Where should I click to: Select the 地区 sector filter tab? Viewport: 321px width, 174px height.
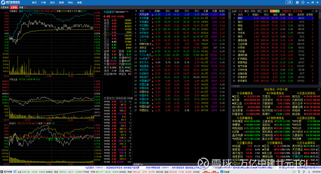point(259,11)
